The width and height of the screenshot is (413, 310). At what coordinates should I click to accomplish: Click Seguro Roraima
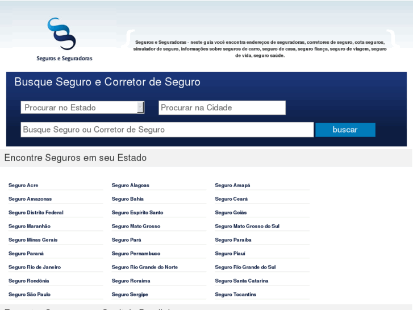click(131, 281)
